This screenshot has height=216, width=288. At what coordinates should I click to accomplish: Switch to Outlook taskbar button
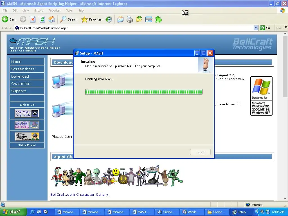167,212
